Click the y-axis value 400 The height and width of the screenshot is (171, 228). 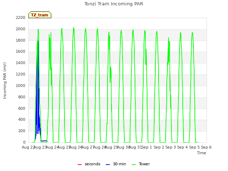22,120
